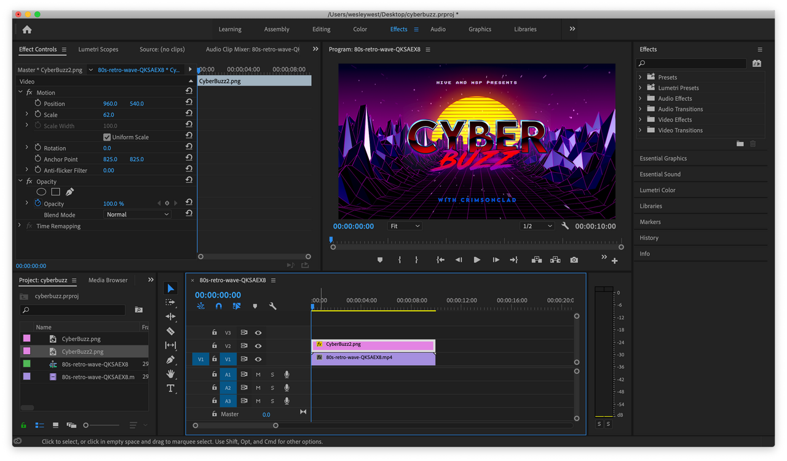Screen dimensions: 787x461
Task: Select the Selection tool arrow
Action: coord(171,288)
